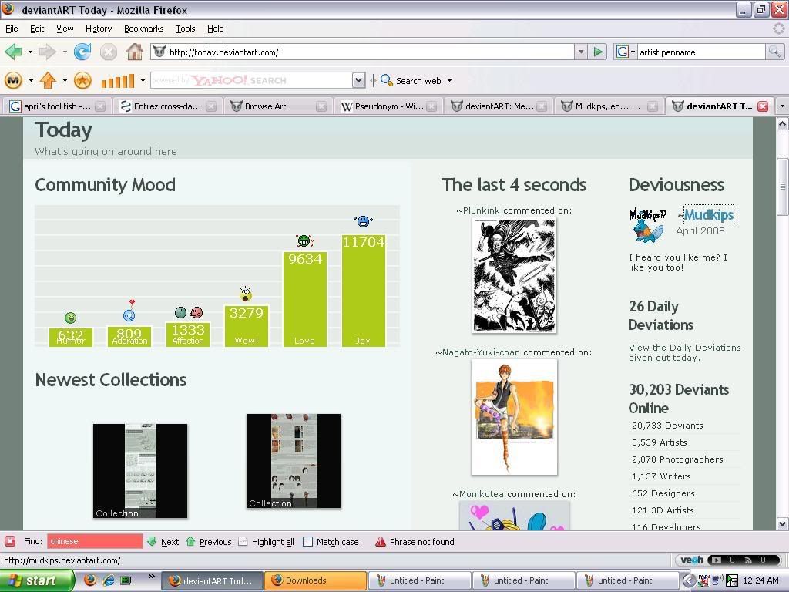Click the Find Next button

(x=163, y=542)
